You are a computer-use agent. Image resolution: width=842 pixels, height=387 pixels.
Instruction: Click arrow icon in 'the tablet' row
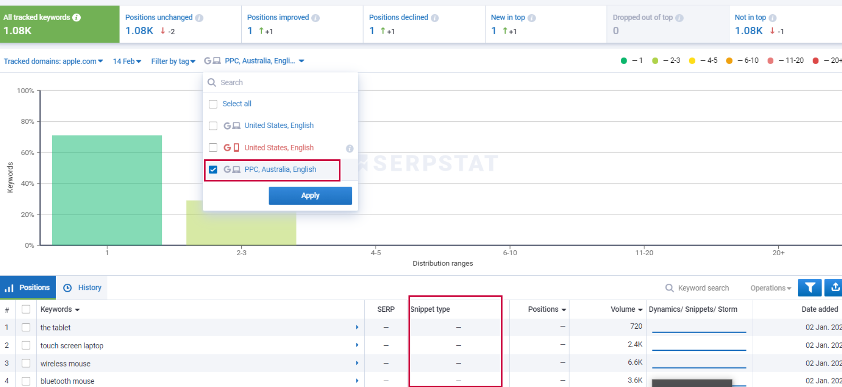tap(357, 327)
